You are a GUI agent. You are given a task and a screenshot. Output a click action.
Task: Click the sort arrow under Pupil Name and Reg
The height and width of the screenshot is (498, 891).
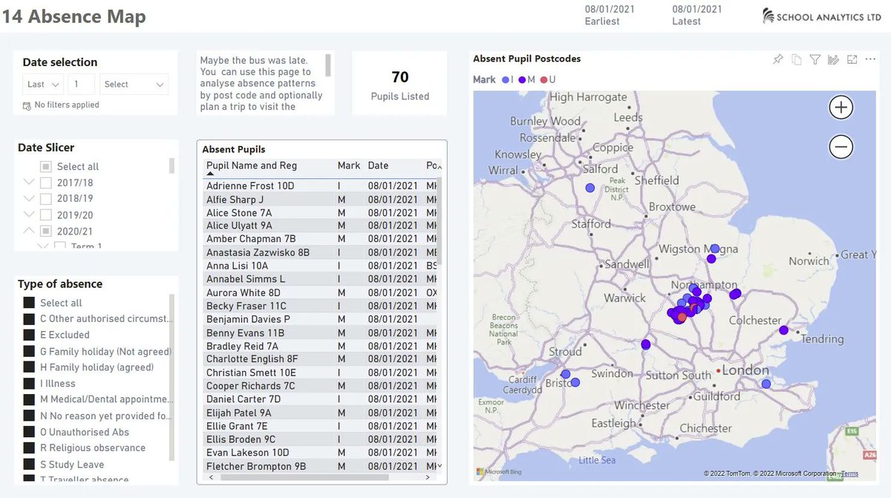coord(210,174)
